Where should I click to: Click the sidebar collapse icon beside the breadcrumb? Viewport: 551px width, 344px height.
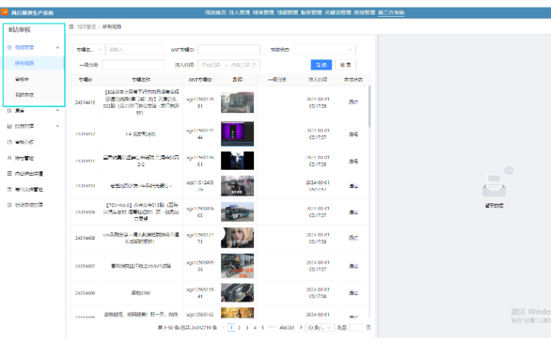pos(71,26)
